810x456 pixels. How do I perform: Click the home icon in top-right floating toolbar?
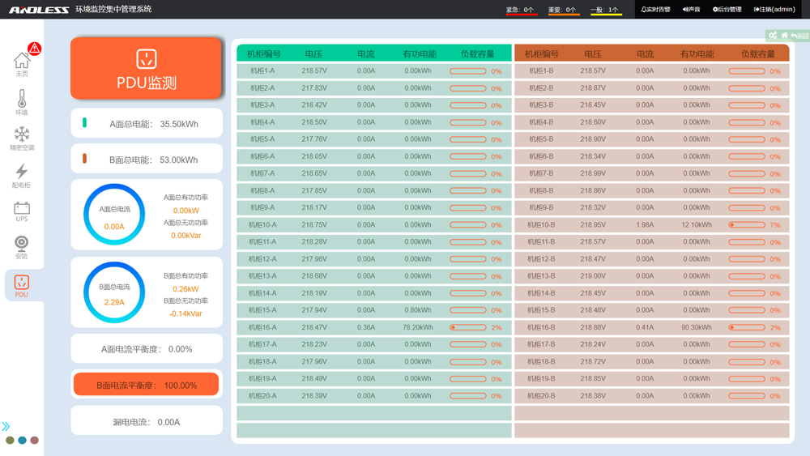(x=784, y=36)
